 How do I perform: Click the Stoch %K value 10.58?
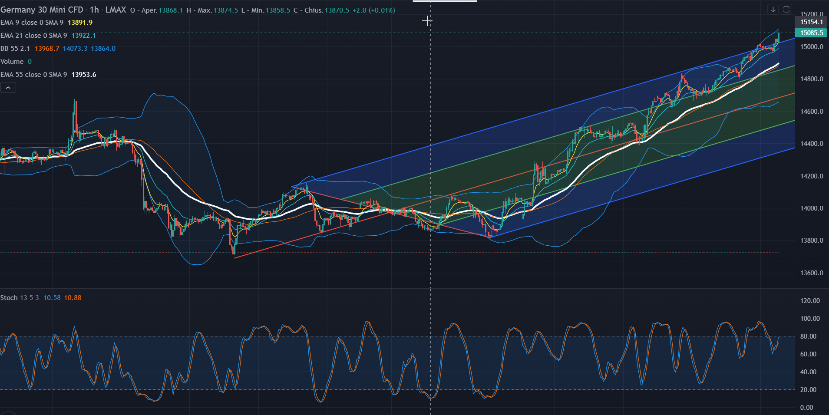point(52,298)
